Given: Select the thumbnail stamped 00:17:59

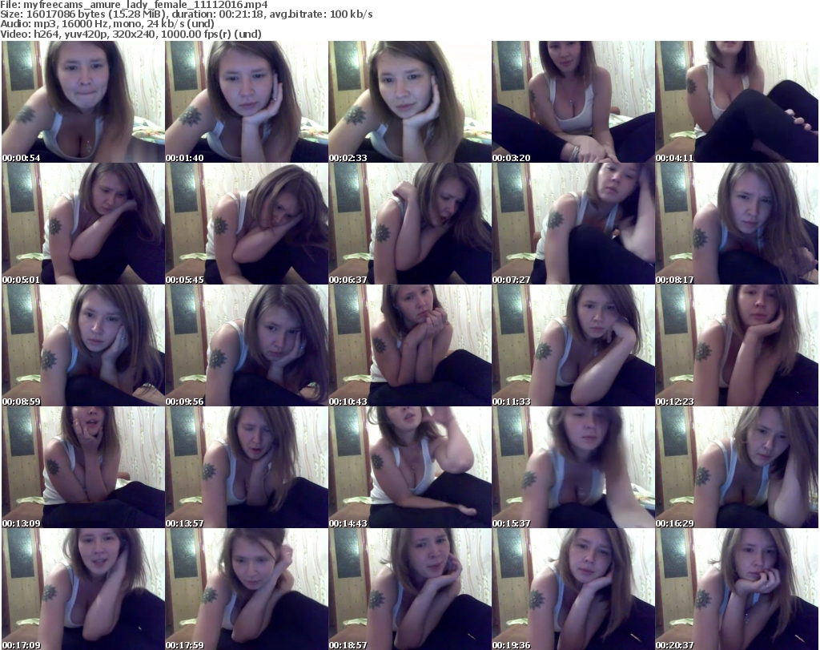Looking at the screenshot, I should pyautogui.click(x=247, y=589).
